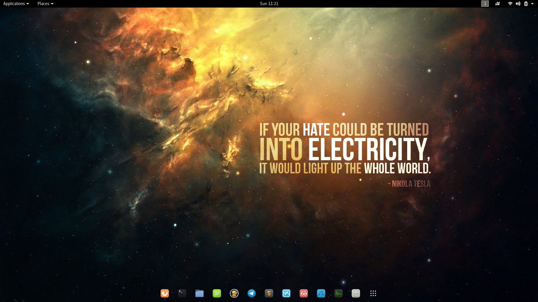Open the blue waveform monitor app icon

click(286, 293)
